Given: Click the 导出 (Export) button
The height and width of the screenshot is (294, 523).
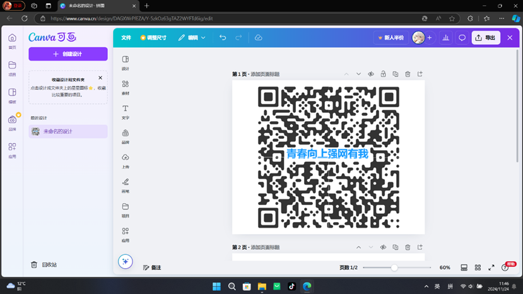Looking at the screenshot, I should pos(486,38).
